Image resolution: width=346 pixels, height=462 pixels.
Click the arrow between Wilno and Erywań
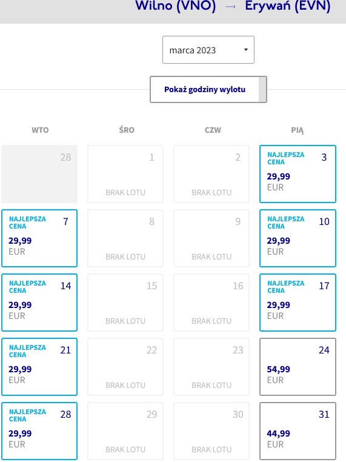[230, 7]
